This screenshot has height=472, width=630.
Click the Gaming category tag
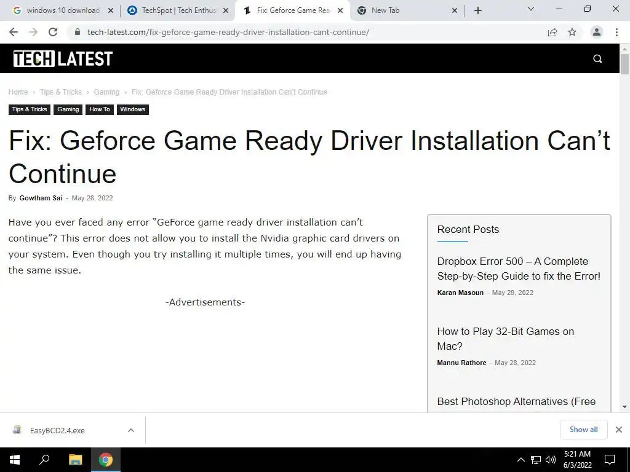click(68, 109)
